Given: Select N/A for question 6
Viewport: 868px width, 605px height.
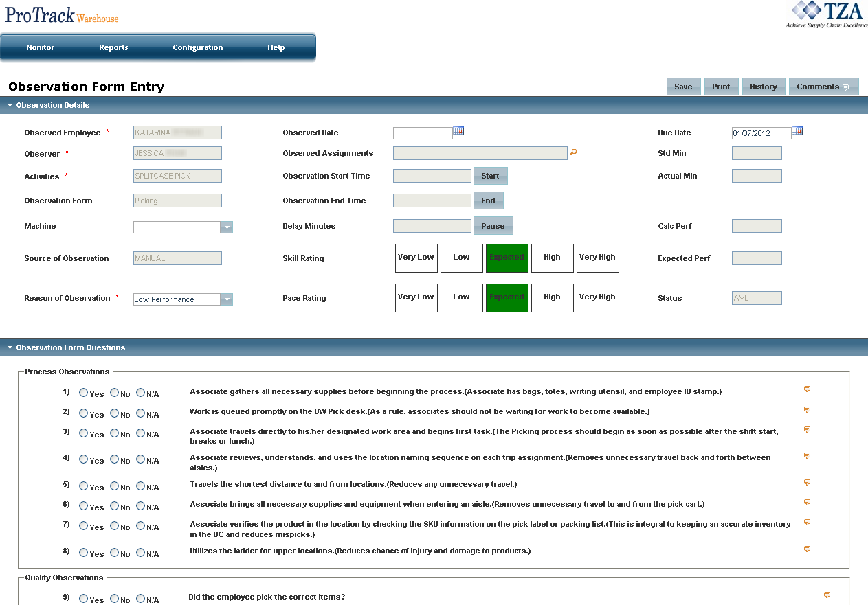Looking at the screenshot, I should coord(140,506).
